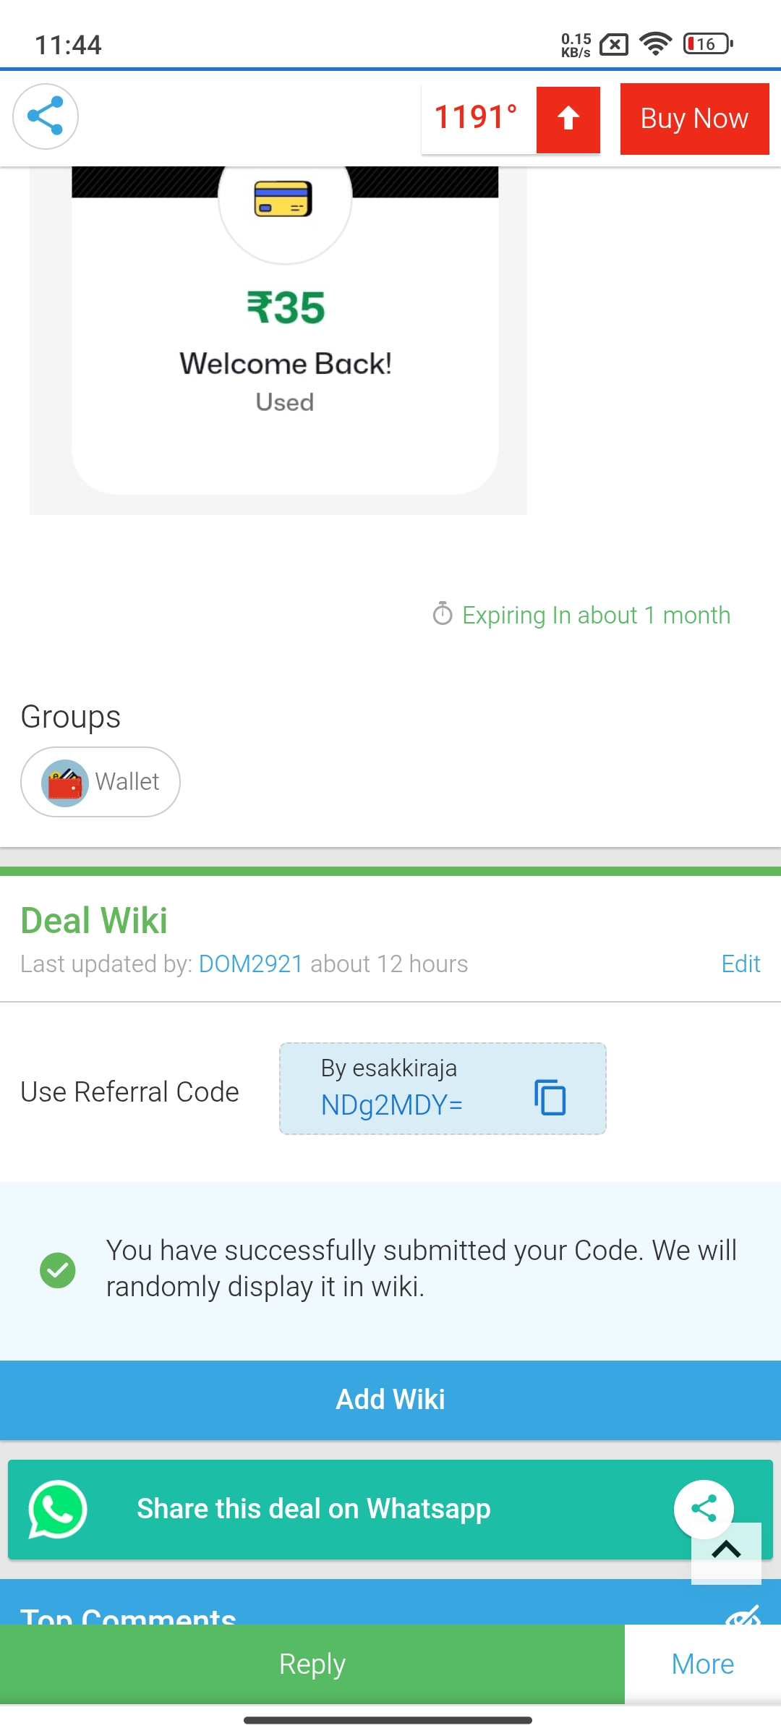Image resolution: width=781 pixels, height=1736 pixels.
Task: Tap the share icon in top bar
Action: pos(45,116)
